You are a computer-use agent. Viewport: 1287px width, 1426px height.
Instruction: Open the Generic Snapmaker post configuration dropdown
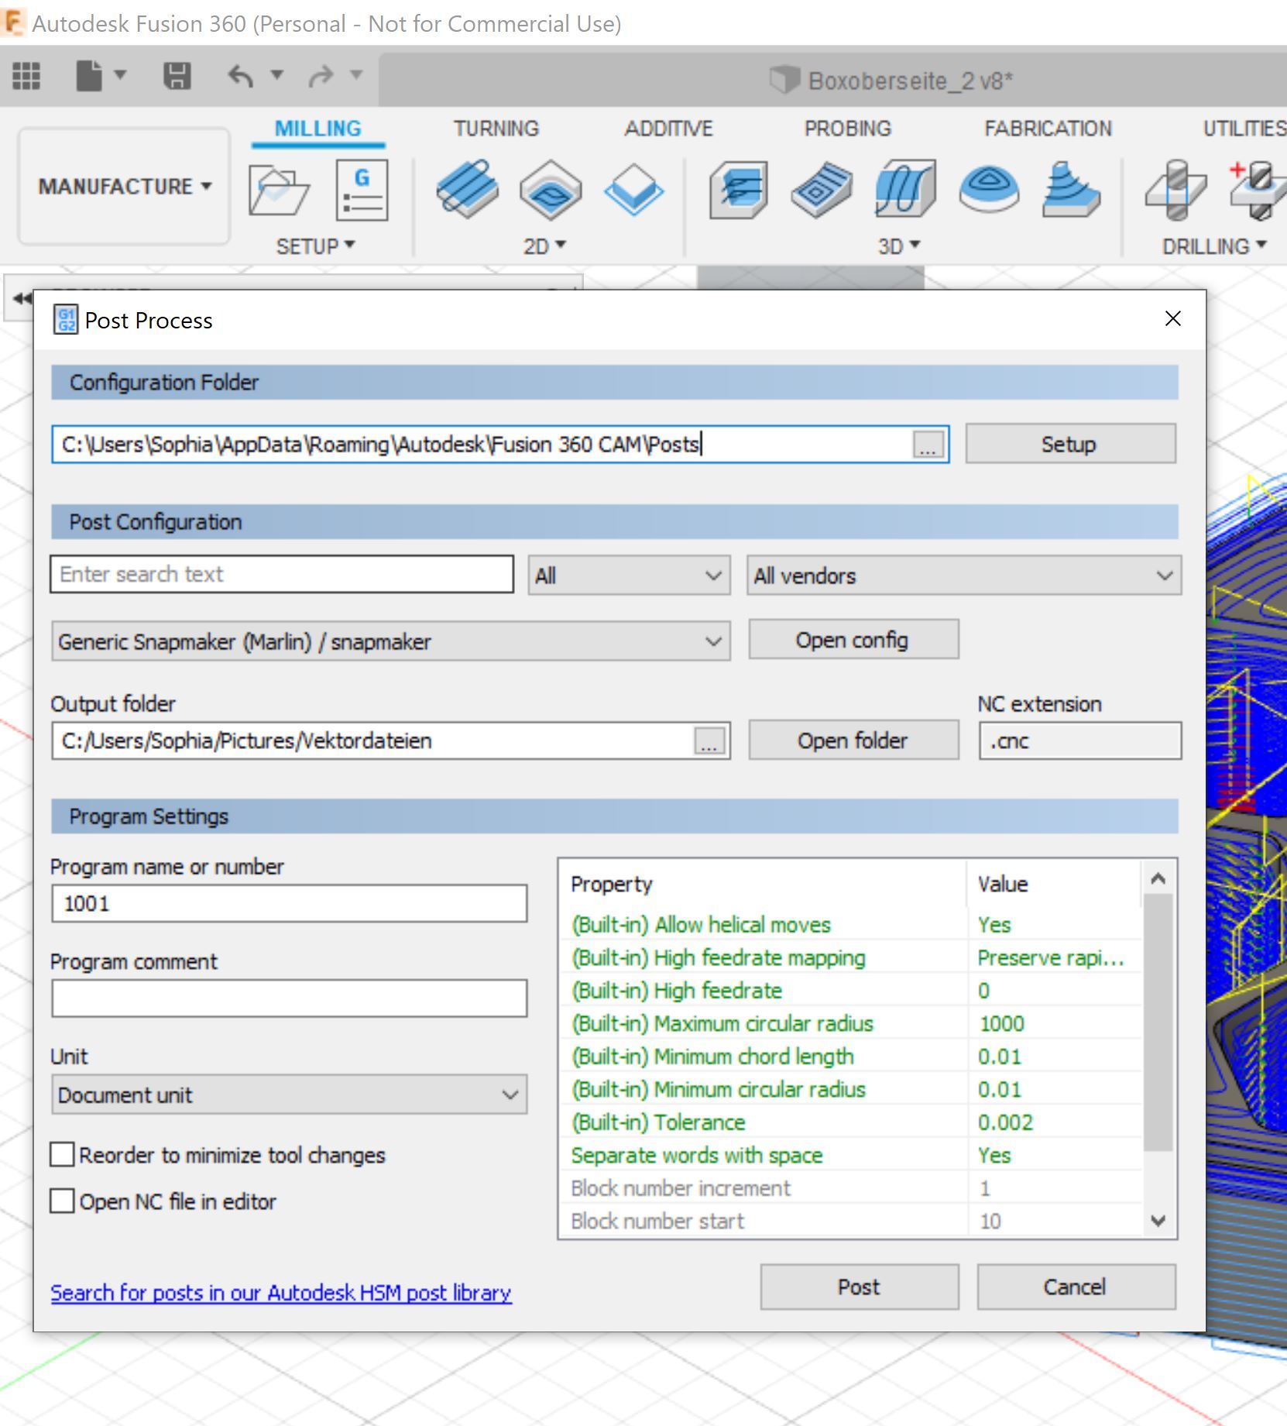coord(390,641)
